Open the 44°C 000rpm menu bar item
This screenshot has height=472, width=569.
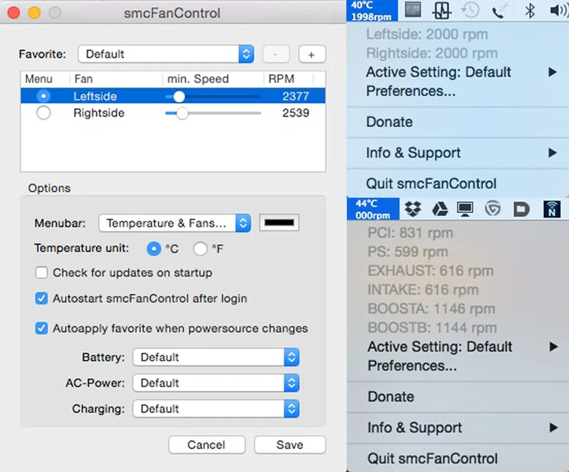[372, 209]
